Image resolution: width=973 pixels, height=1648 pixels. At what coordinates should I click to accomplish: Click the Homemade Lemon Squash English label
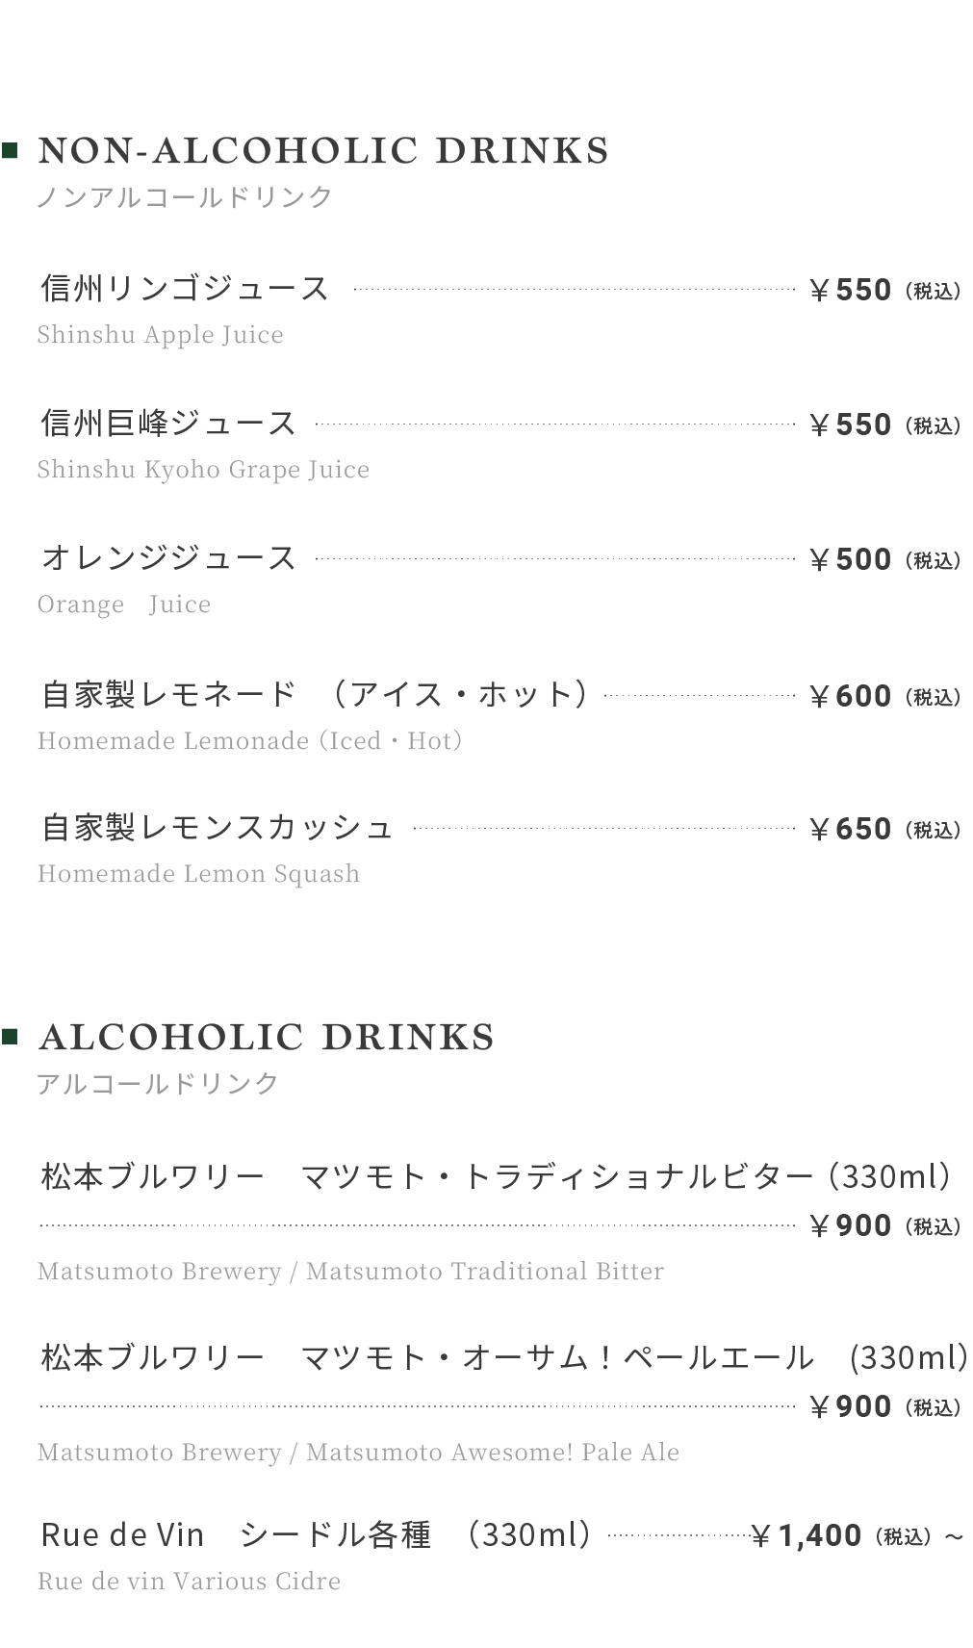(198, 874)
